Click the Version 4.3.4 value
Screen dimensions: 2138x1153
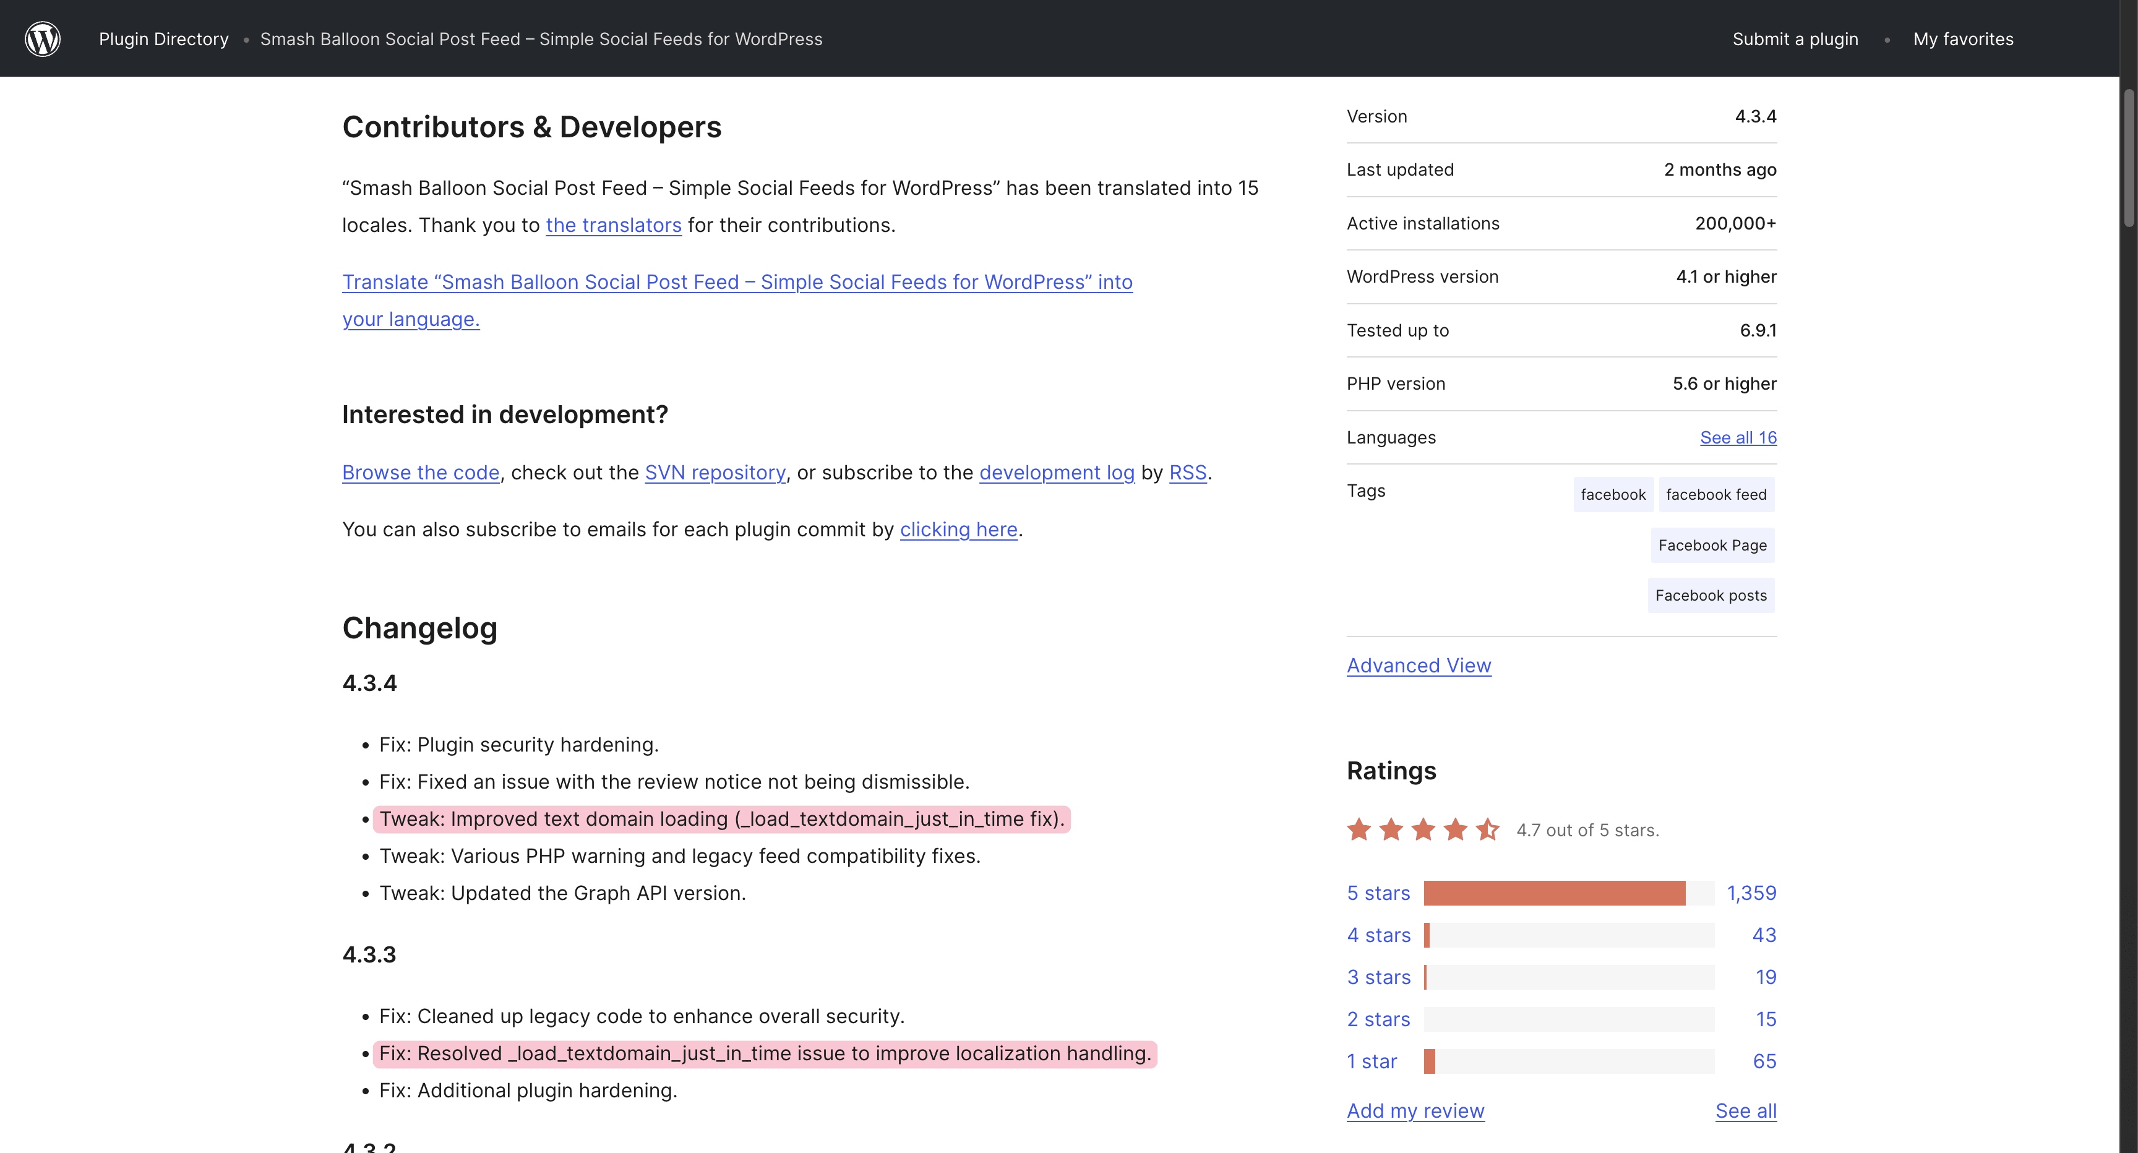point(1756,116)
